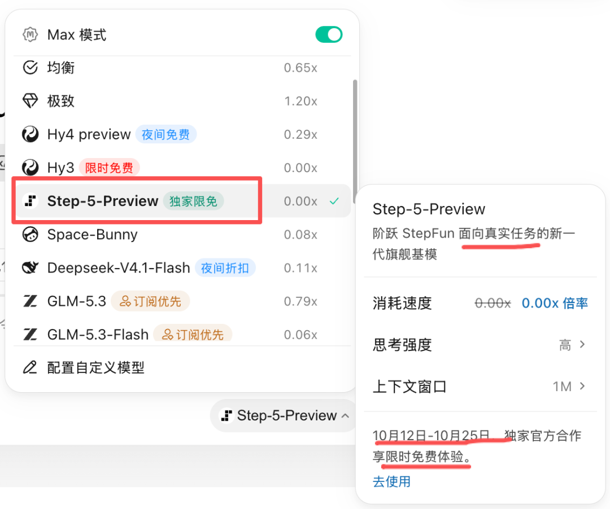Click the checkmark beside Step-5-Preview row
The image size is (610, 509).
pos(334,201)
